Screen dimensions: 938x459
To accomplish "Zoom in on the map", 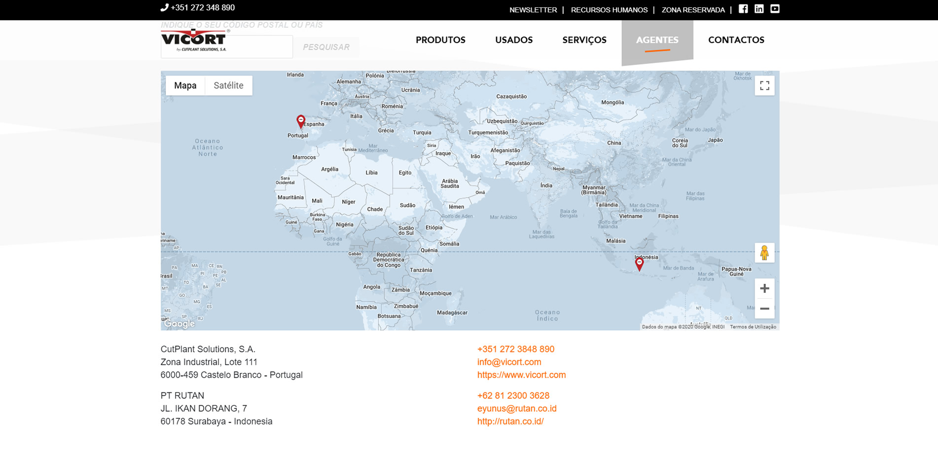I will coord(764,288).
